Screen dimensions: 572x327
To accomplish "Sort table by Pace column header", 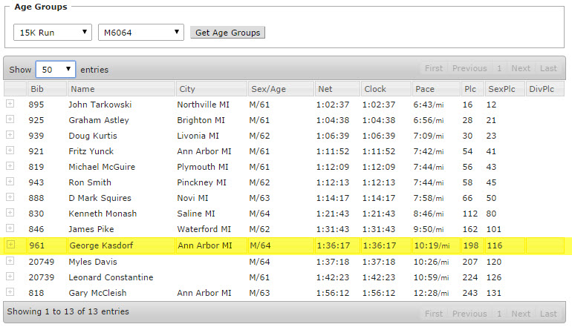I will [x=434, y=89].
